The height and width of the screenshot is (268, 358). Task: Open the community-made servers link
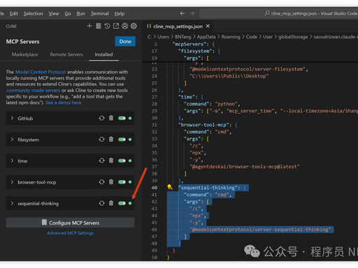pos(33,90)
